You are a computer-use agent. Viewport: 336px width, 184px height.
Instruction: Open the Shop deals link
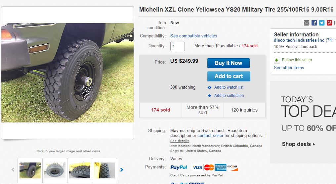point(298,144)
